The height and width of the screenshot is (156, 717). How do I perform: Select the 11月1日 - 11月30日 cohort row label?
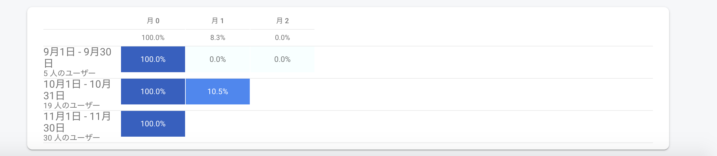click(78, 122)
